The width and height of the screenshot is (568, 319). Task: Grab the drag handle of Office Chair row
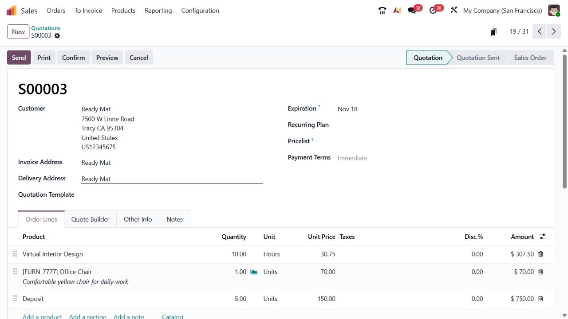(x=15, y=272)
